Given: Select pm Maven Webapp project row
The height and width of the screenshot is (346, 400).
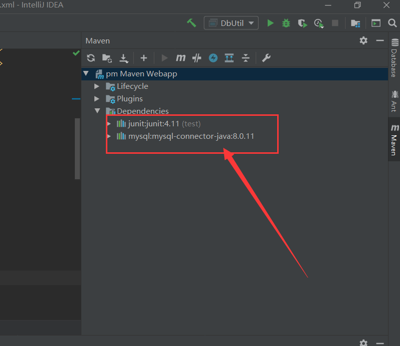Looking at the screenshot, I should coord(235,74).
